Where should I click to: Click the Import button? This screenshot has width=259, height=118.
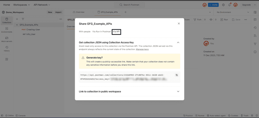coord(58,12)
